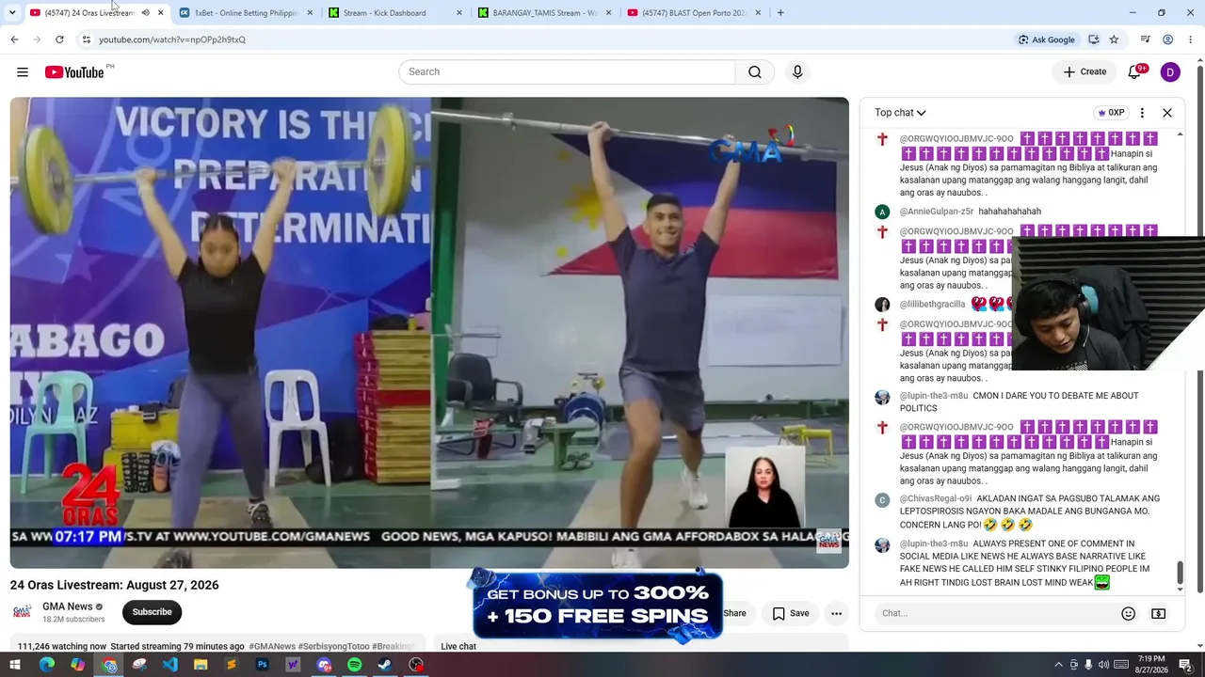Open the taskbar clock showing 7:19 PM
The height and width of the screenshot is (677, 1205).
coord(1150,665)
